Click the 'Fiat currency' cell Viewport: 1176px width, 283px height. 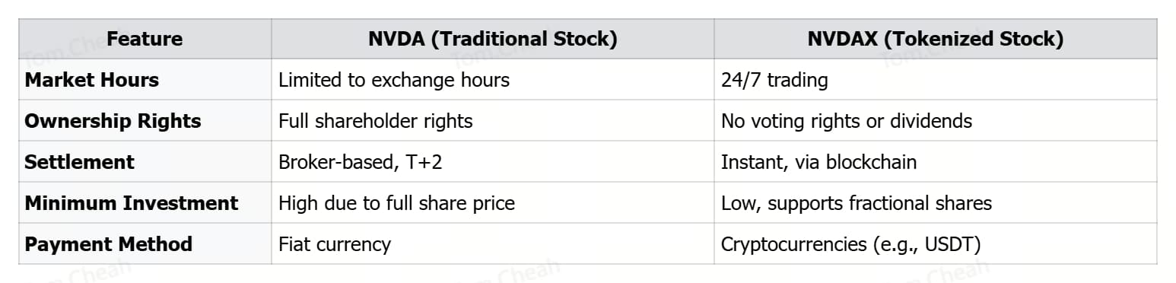click(x=493, y=244)
